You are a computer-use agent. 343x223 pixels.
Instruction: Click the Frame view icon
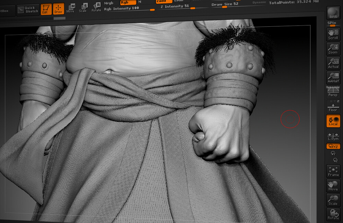pos(333,171)
